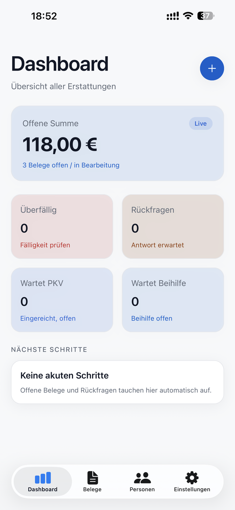Open the Einstellungen gear icon
Image resolution: width=235 pixels, height=510 pixels.
point(192,477)
